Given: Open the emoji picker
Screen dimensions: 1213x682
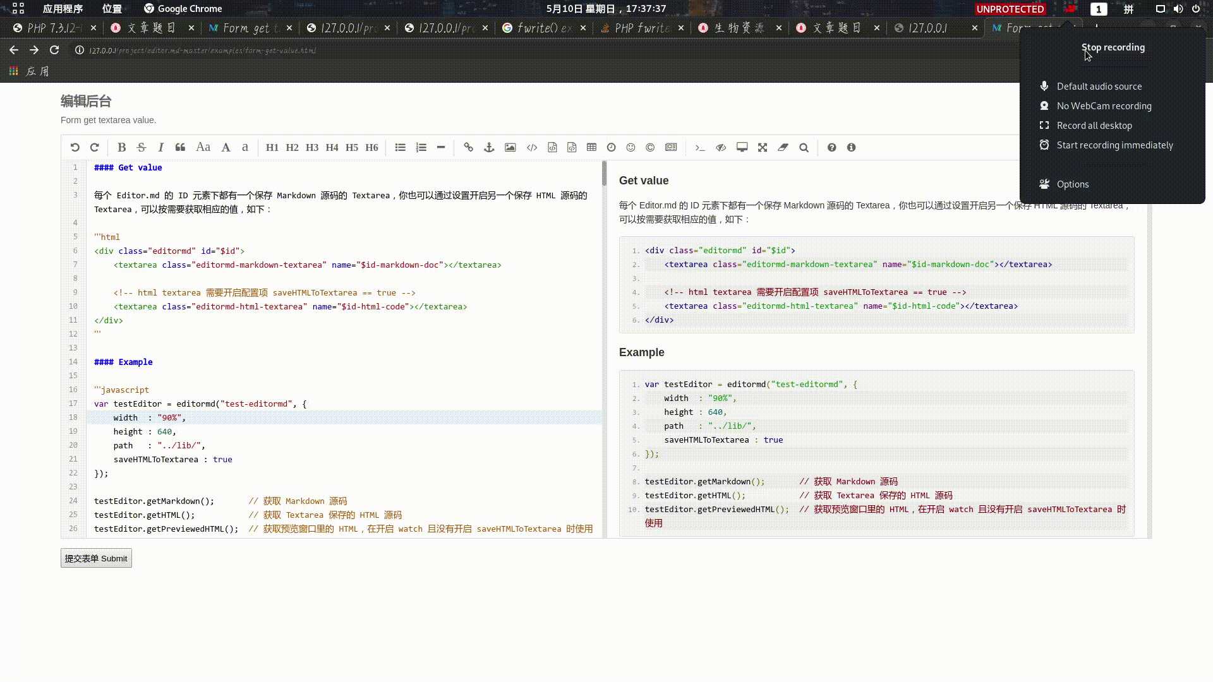Looking at the screenshot, I should click(631, 147).
